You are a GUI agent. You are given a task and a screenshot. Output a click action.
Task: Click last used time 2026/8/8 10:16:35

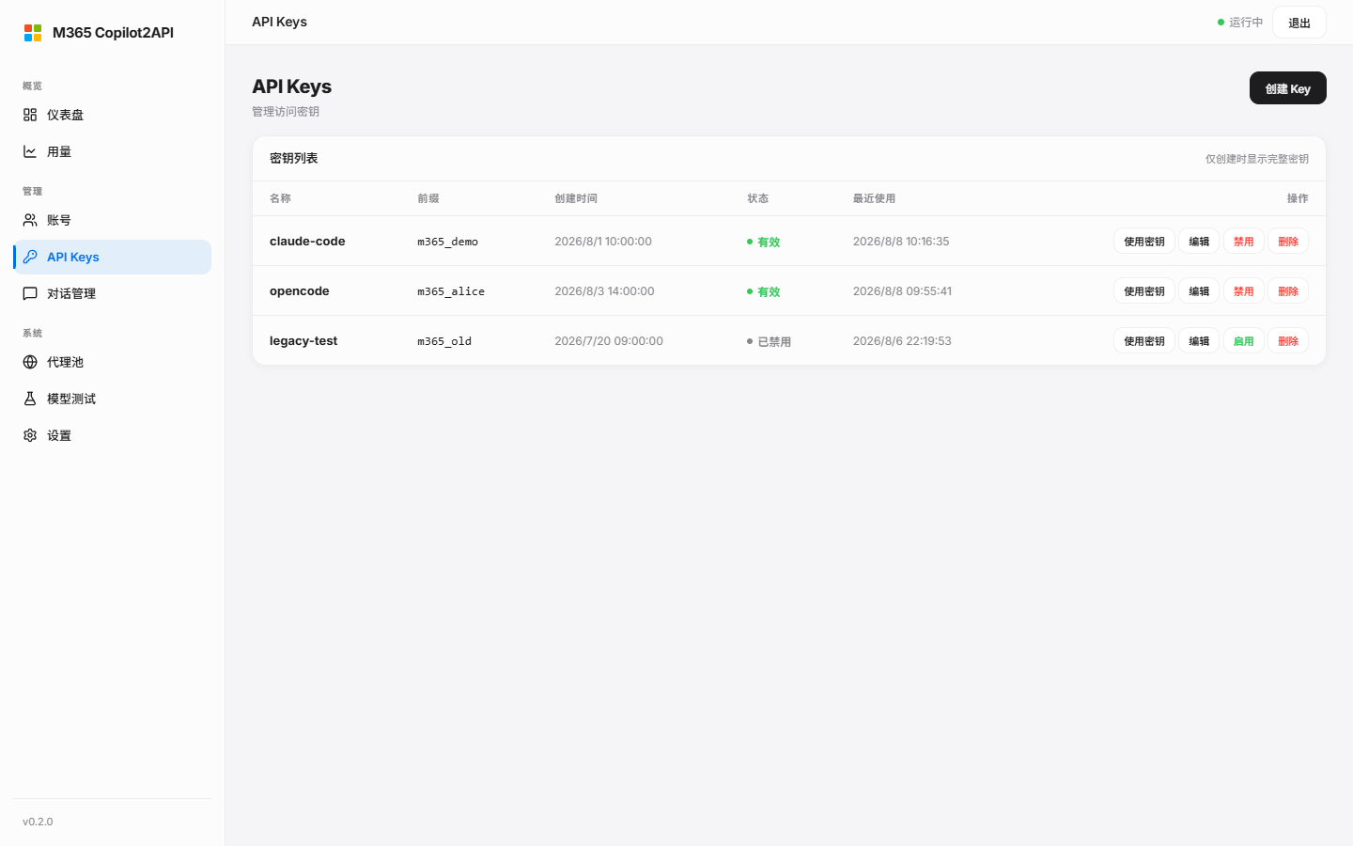(901, 242)
